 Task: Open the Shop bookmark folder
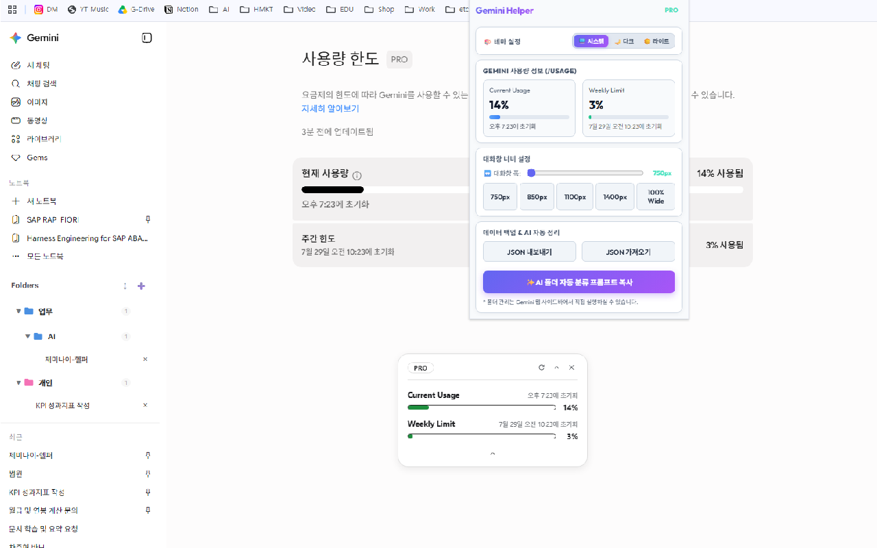pos(380,10)
